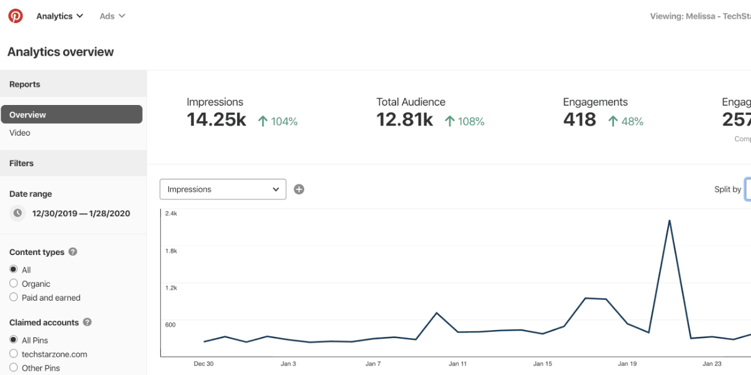Open the Overview report
Viewport: 751px width, 375px height.
point(71,114)
